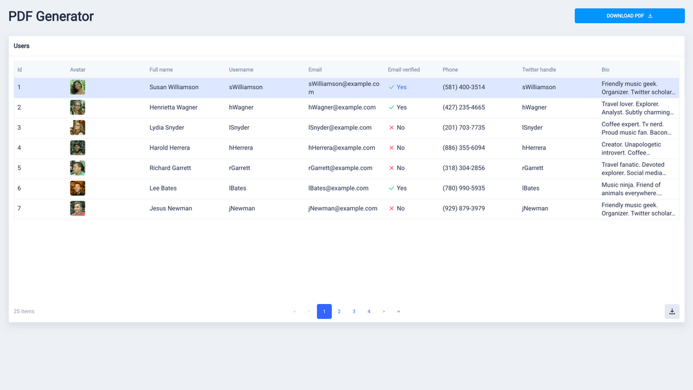
Task: Toggle email verified status for Henrietta Wagner
Action: pos(392,107)
